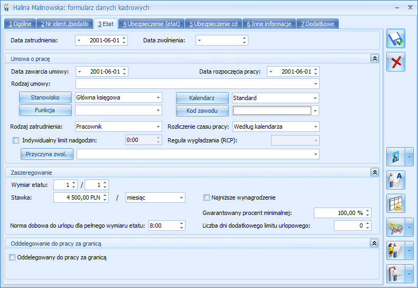Open Data rozpoczęcia pracy calendar arrow

pos(271,71)
